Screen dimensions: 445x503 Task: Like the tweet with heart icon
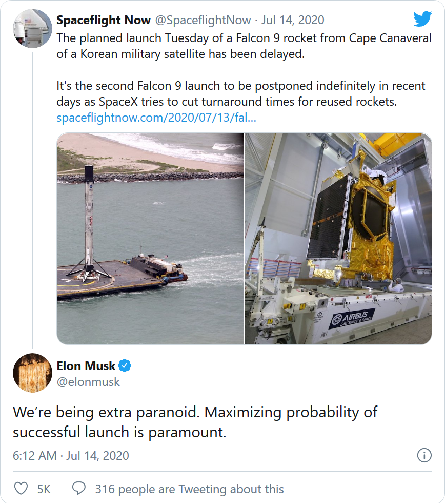[21, 489]
